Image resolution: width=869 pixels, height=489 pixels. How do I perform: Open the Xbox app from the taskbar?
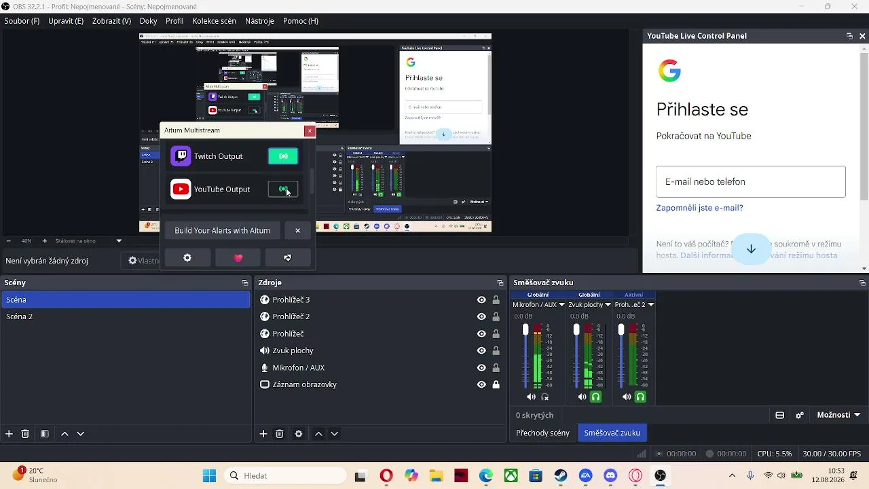click(x=511, y=475)
